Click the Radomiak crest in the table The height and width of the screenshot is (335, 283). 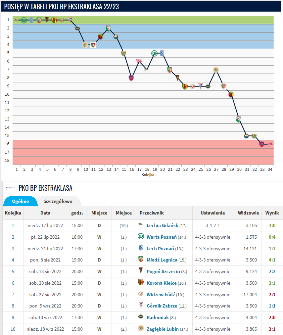click(x=141, y=317)
